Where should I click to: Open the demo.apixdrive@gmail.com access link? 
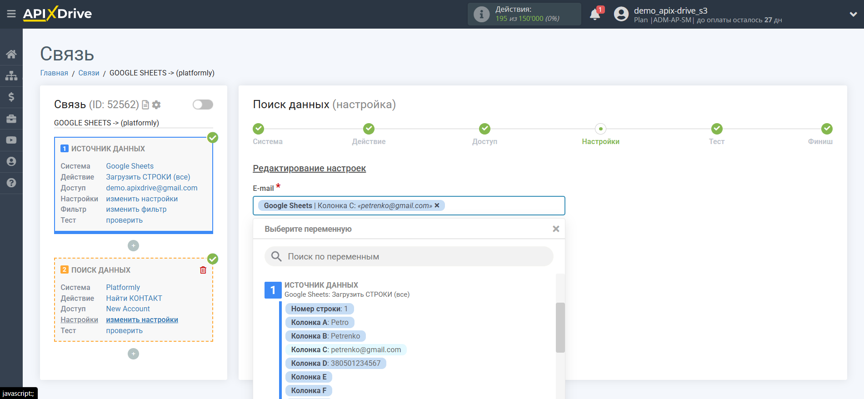click(151, 188)
